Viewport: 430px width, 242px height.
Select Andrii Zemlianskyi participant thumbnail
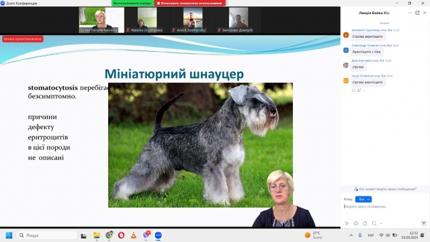point(193,20)
